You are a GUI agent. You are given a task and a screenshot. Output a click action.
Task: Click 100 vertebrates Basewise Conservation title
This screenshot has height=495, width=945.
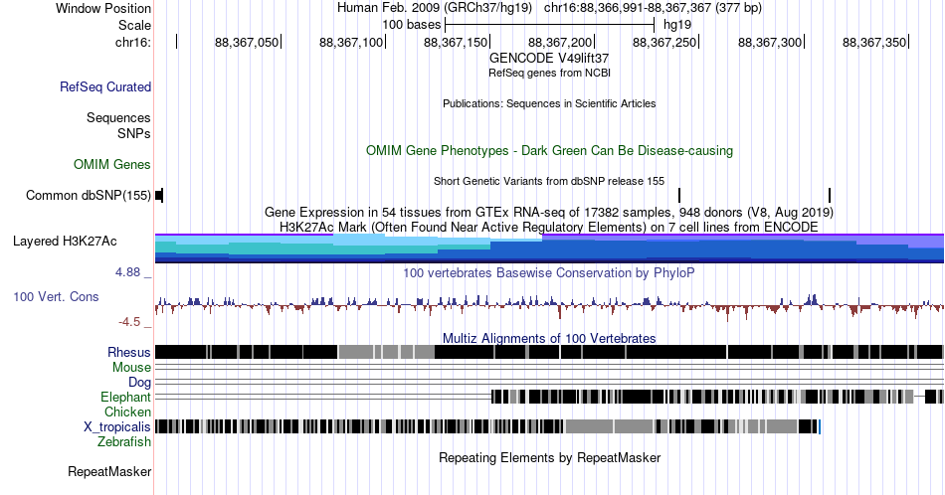[549, 272]
